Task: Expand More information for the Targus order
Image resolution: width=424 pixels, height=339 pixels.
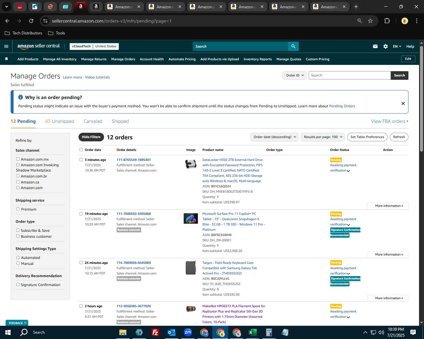Action: (388, 298)
